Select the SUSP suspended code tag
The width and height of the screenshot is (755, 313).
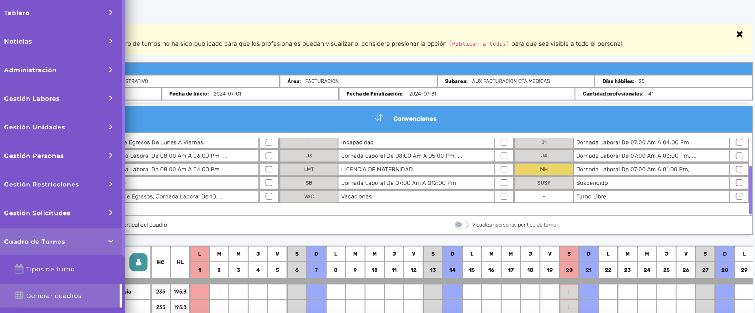[x=544, y=183]
